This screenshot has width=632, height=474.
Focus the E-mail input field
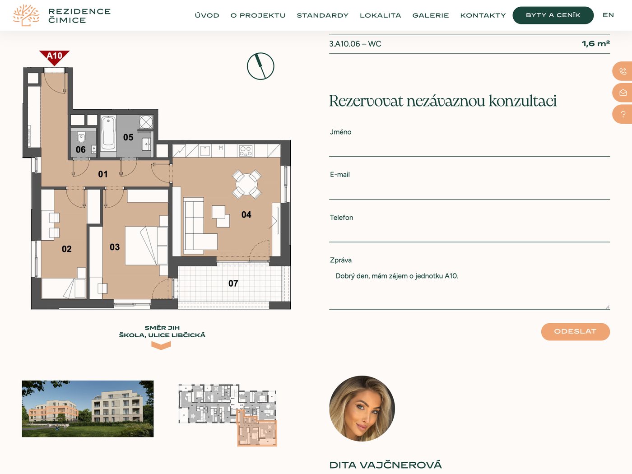pos(469,190)
